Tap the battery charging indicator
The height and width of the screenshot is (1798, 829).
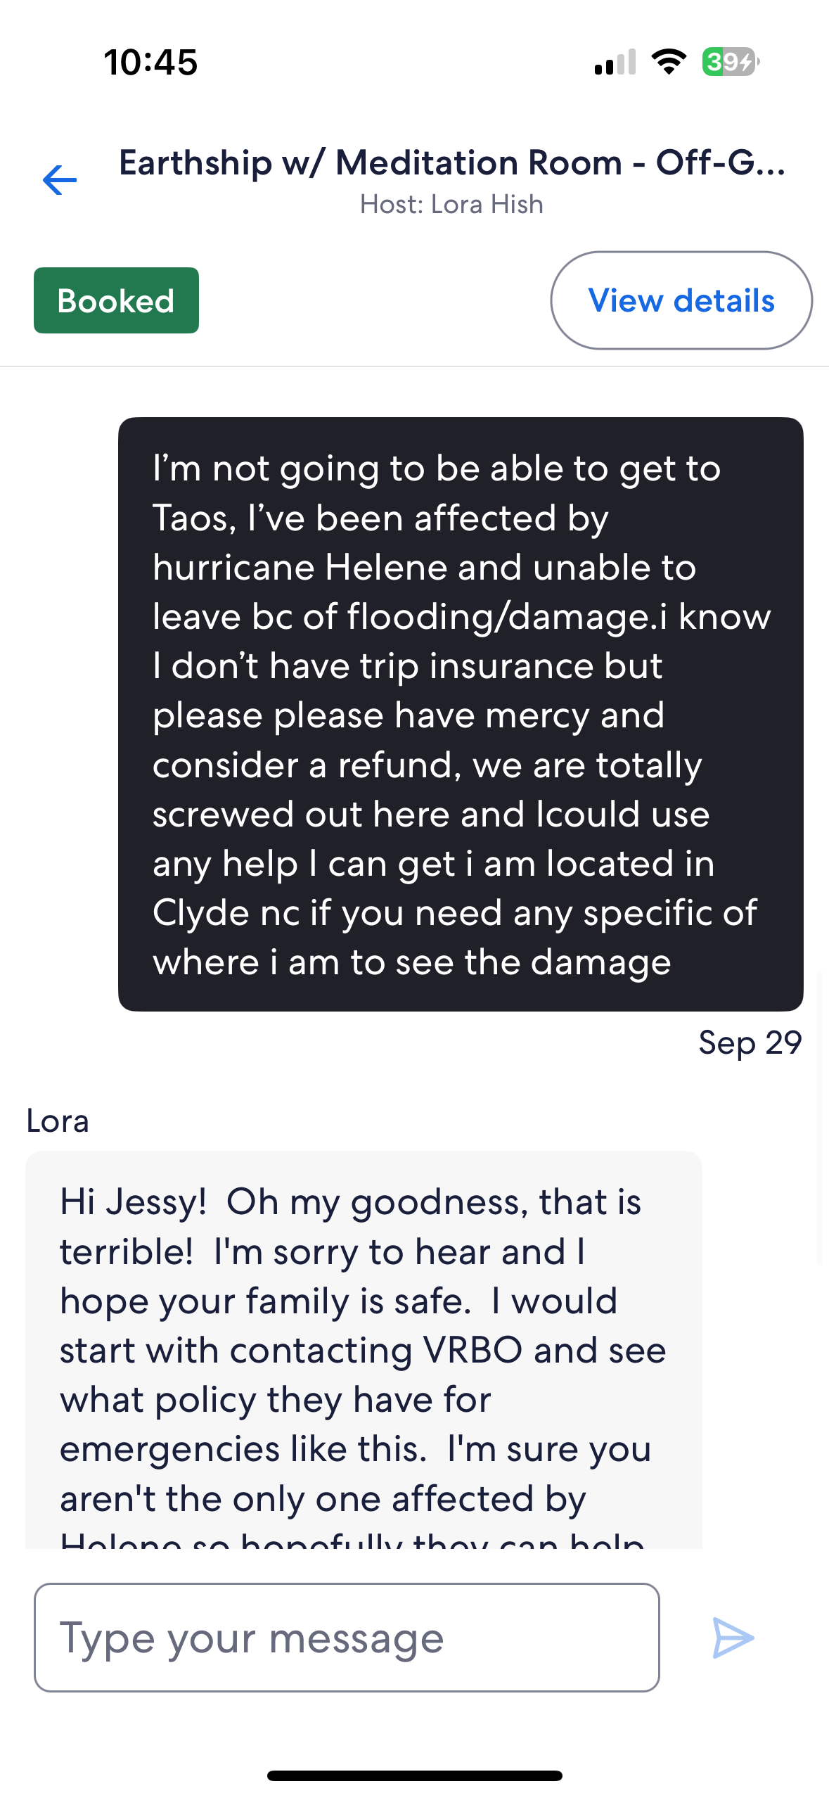(730, 62)
